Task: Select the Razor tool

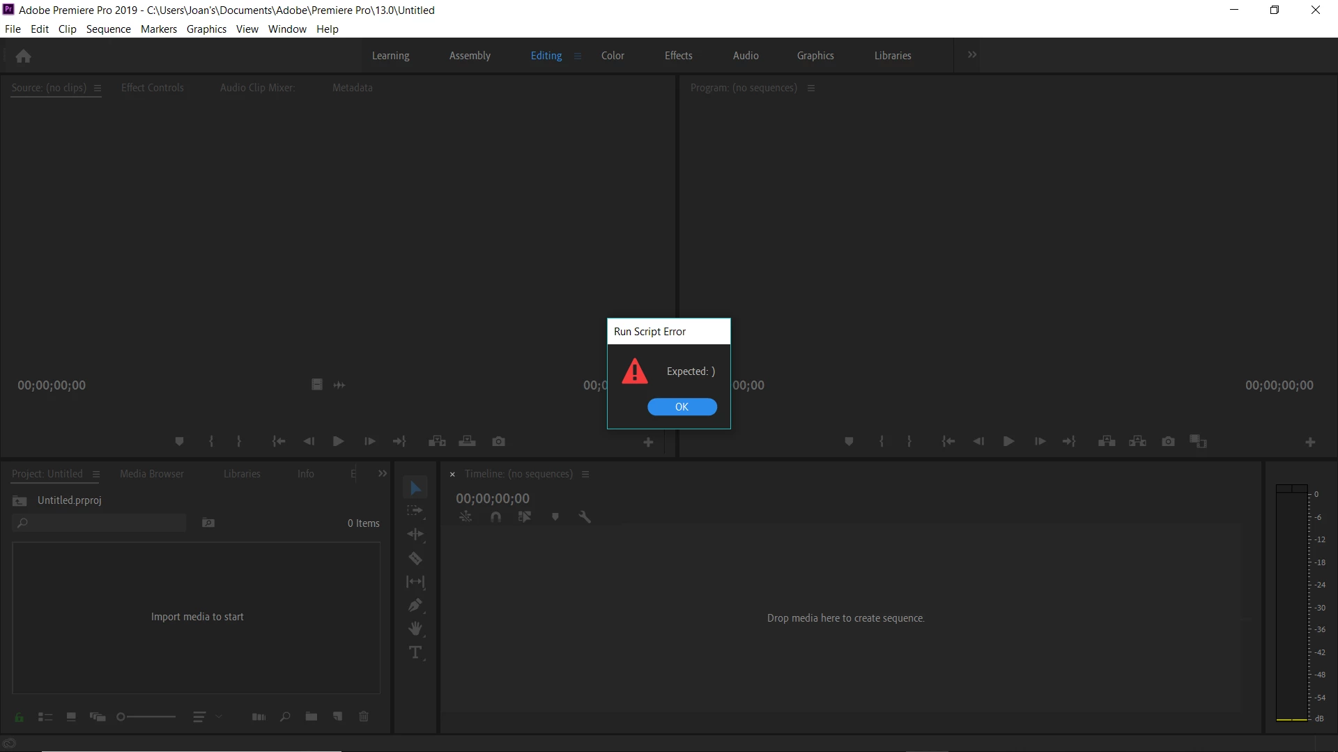Action: (415, 558)
